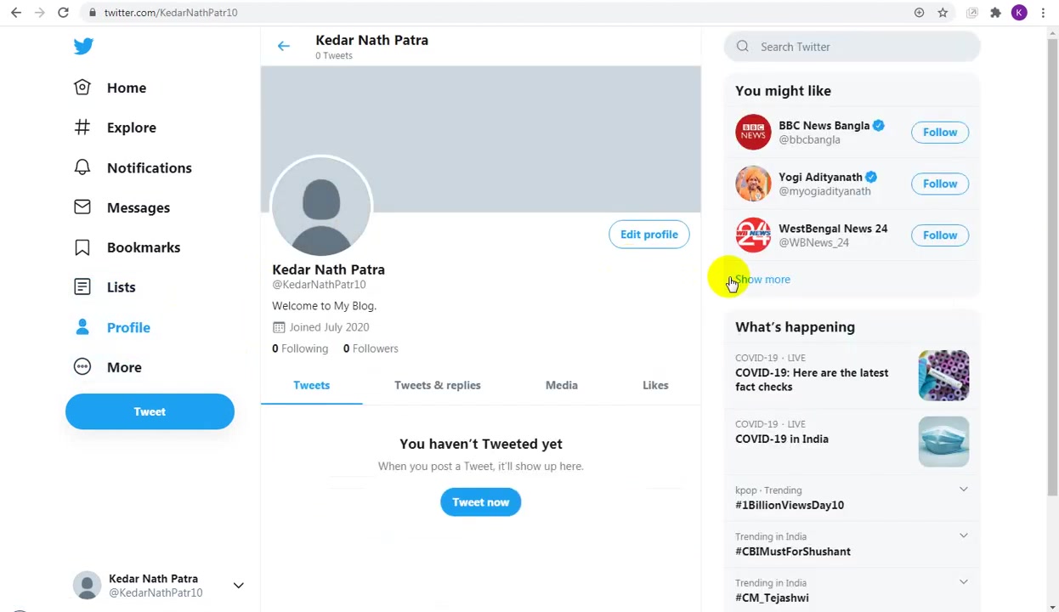
Task: Switch to the Likes tab
Action: 655,385
